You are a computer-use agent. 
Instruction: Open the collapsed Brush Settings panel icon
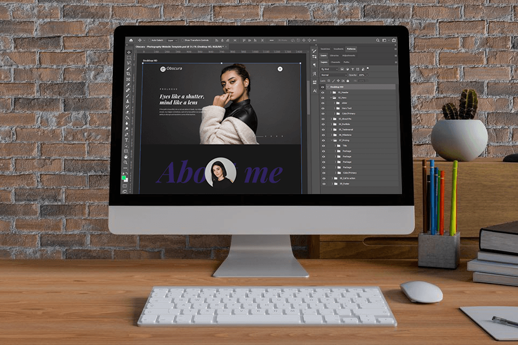click(314, 51)
